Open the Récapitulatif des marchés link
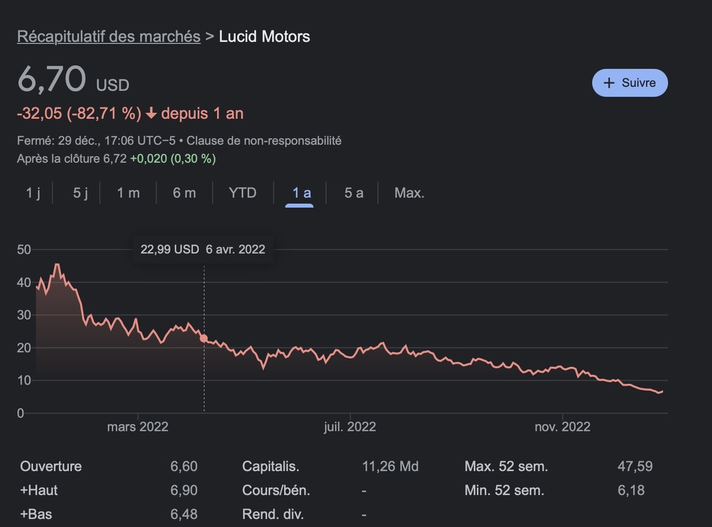This screenshot has height=527, width=712. [109, 37]
